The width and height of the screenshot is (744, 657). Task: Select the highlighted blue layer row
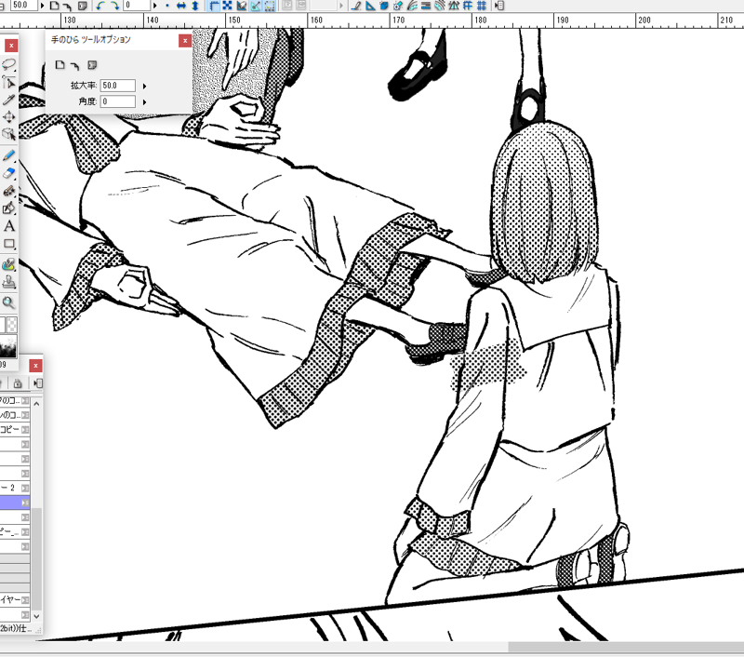[x=15, y=503]
